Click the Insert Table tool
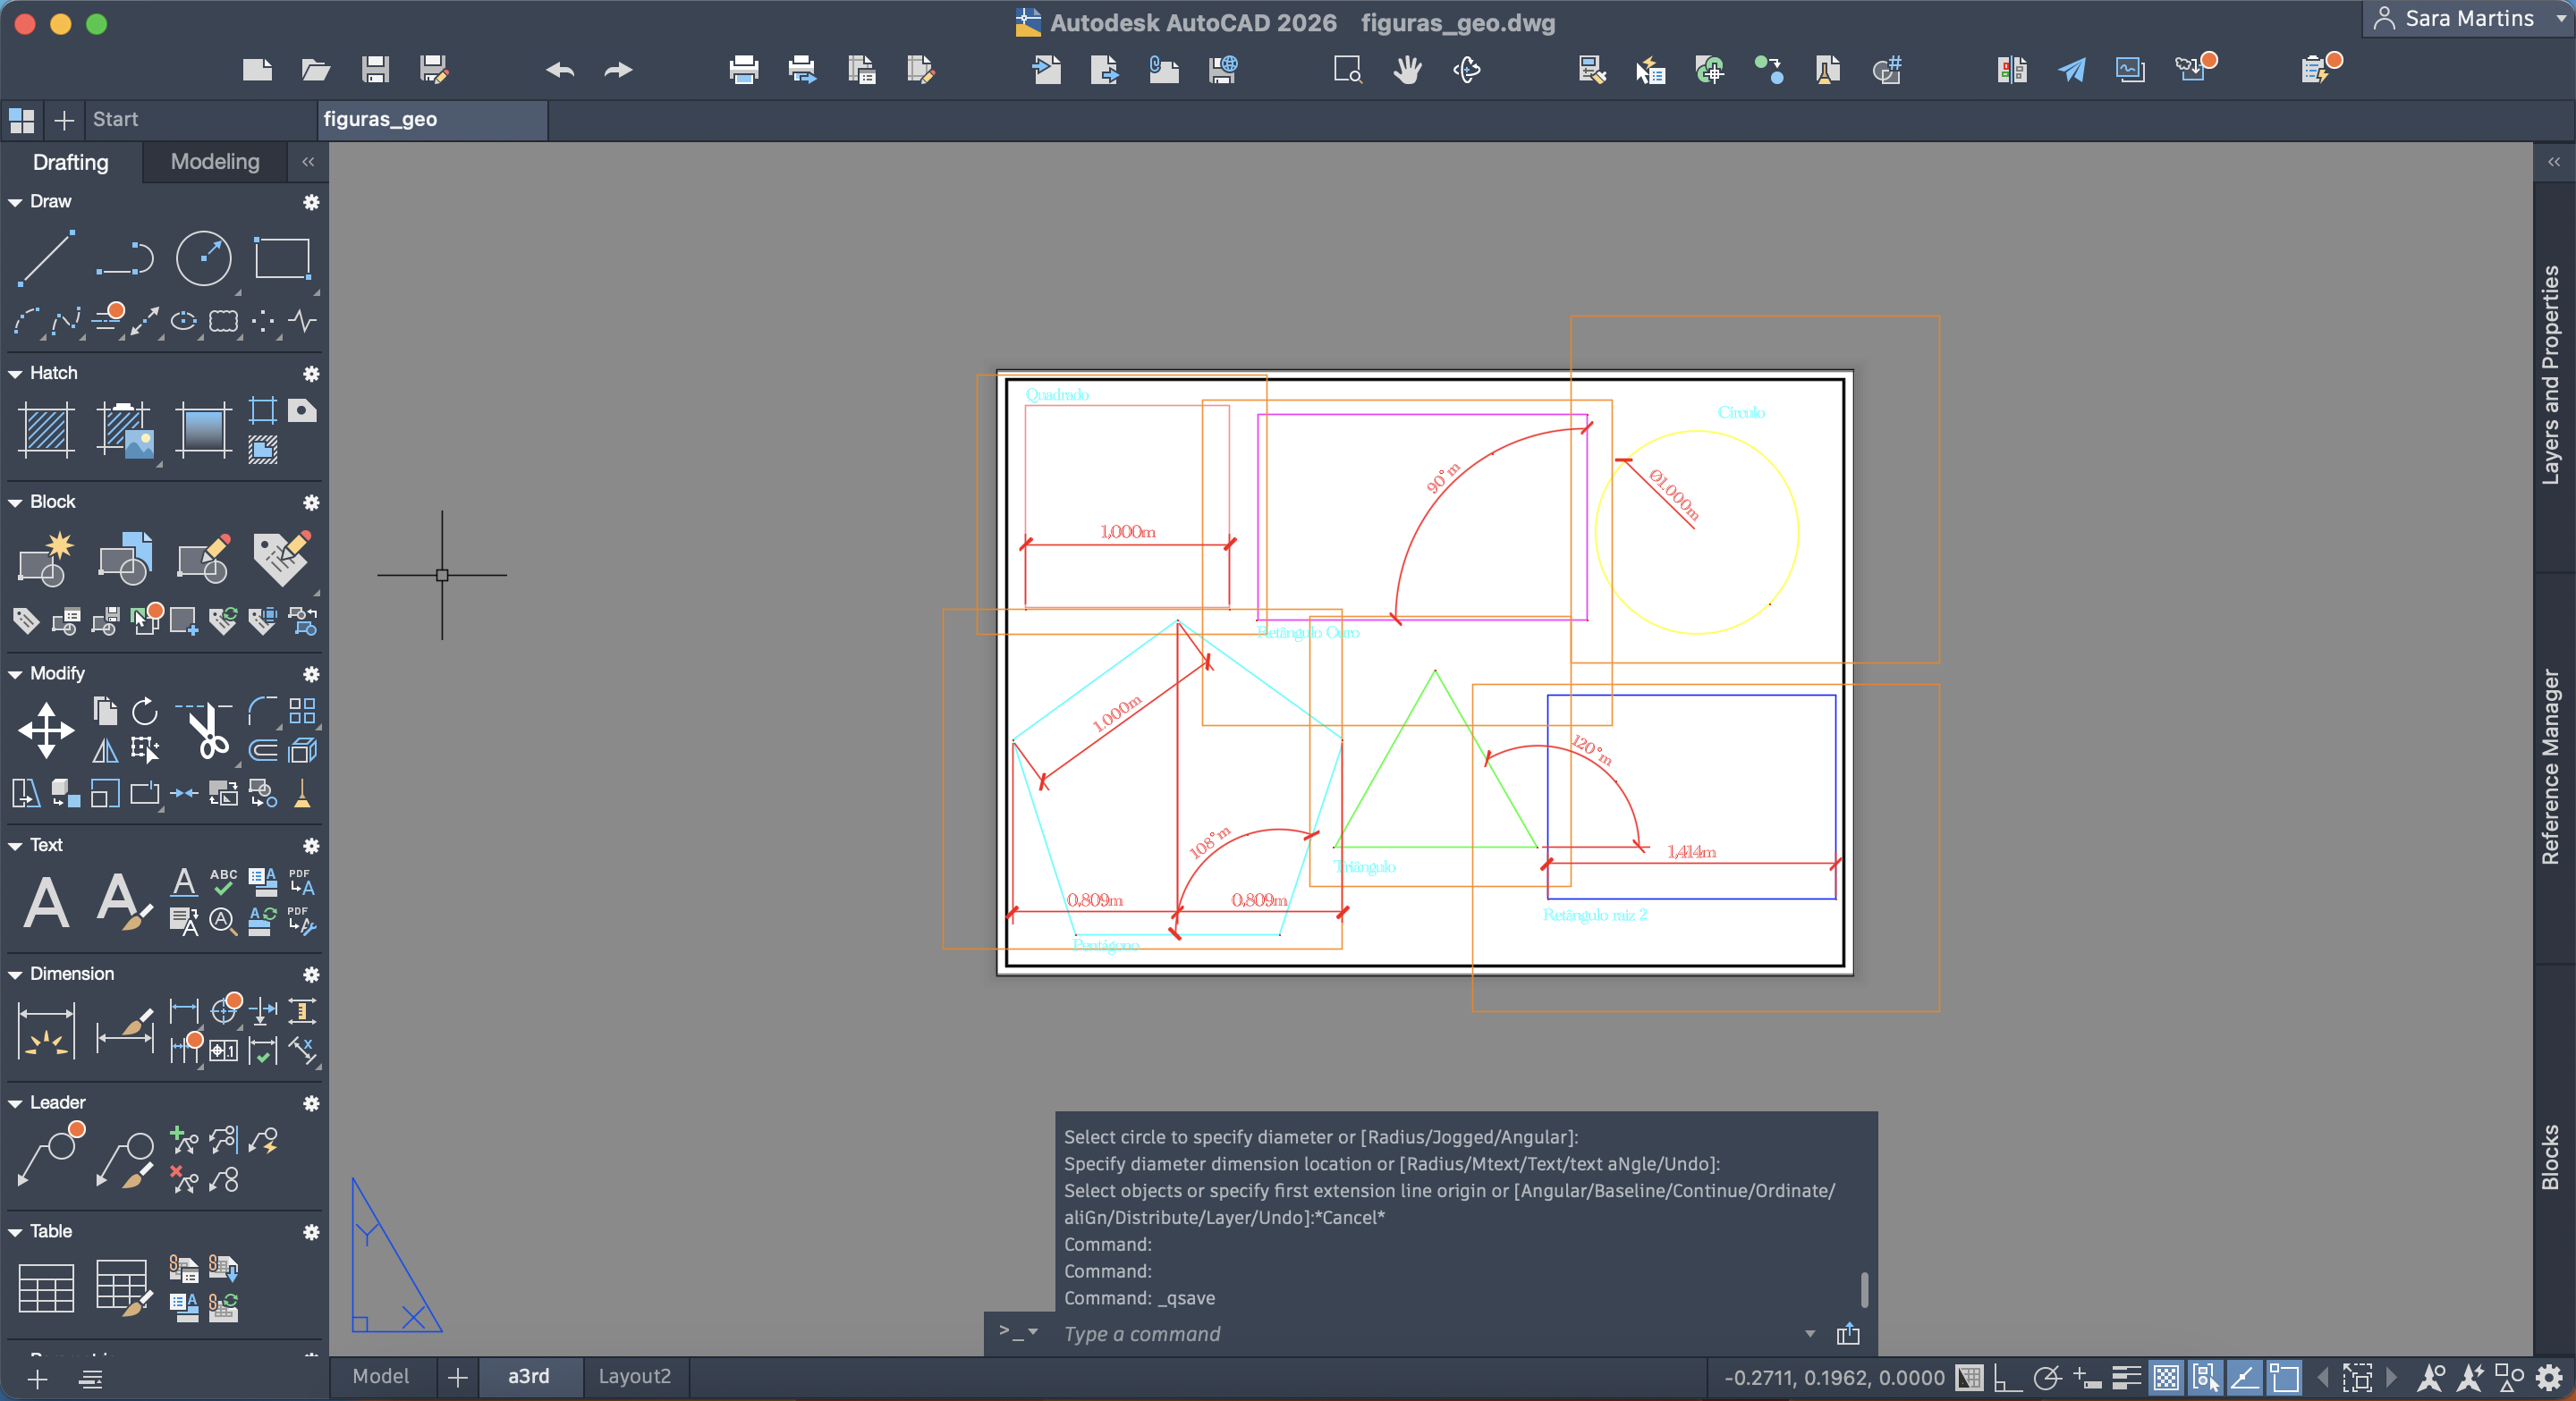The width and height of the screenshot is (2576, 1401). (46, 1287)
